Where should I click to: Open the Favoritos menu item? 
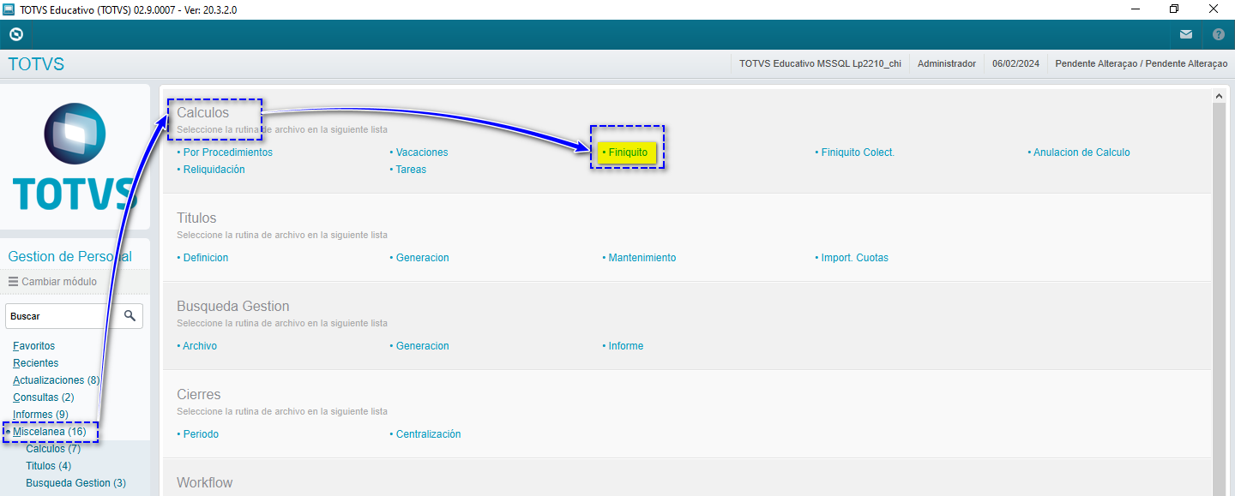point(33,346)
